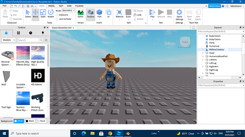
Task: Click the Duplicate button
Action: 16,19
